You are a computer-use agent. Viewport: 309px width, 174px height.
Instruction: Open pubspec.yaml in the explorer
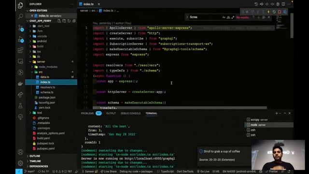46,148
